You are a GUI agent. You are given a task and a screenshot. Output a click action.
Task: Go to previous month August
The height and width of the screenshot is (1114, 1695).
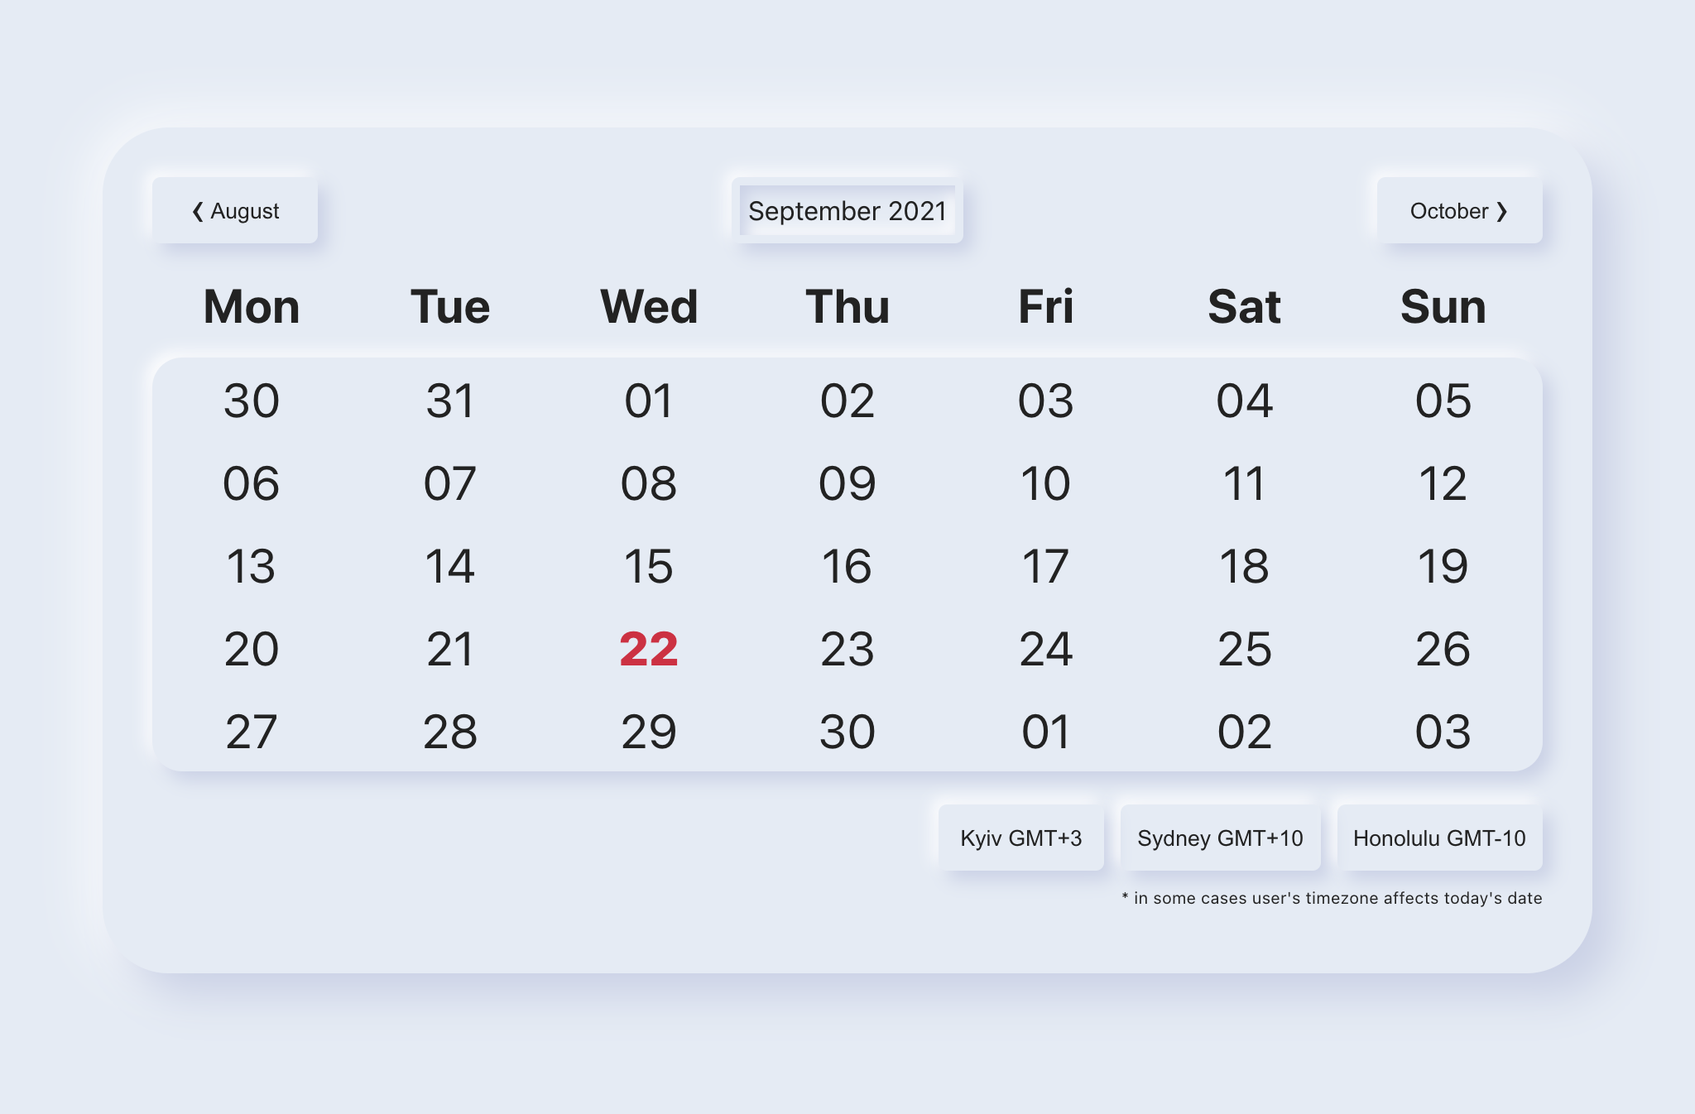click(235, 211)
